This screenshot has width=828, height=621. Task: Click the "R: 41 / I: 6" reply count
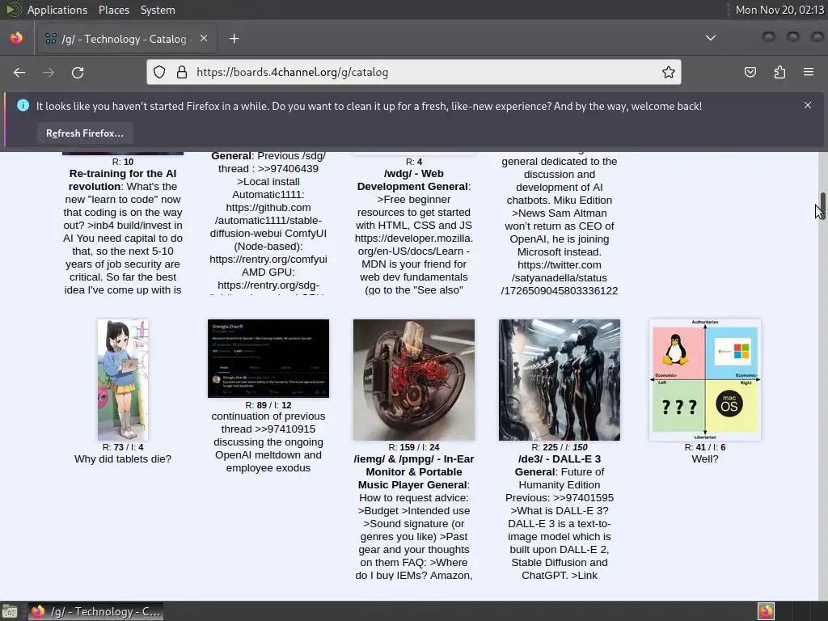(705, 447)
